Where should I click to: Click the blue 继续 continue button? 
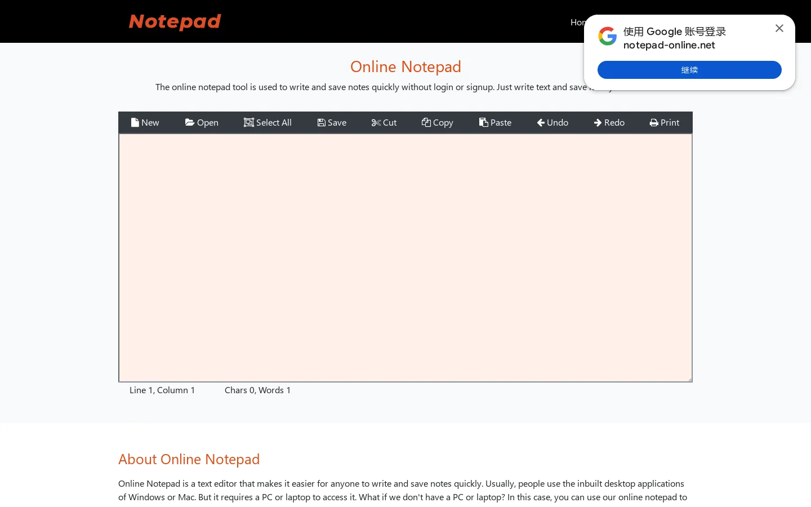click(689, 70)
